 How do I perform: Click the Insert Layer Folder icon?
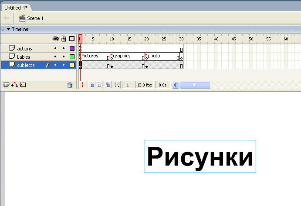(23, 84)
